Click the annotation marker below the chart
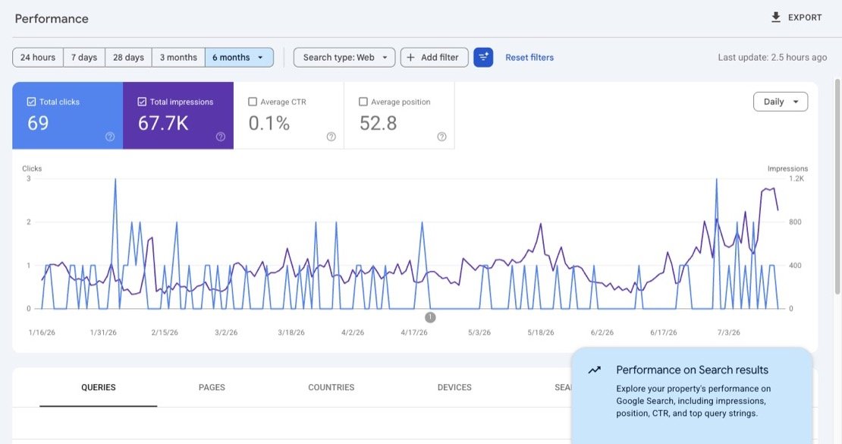 click(430, 317)
